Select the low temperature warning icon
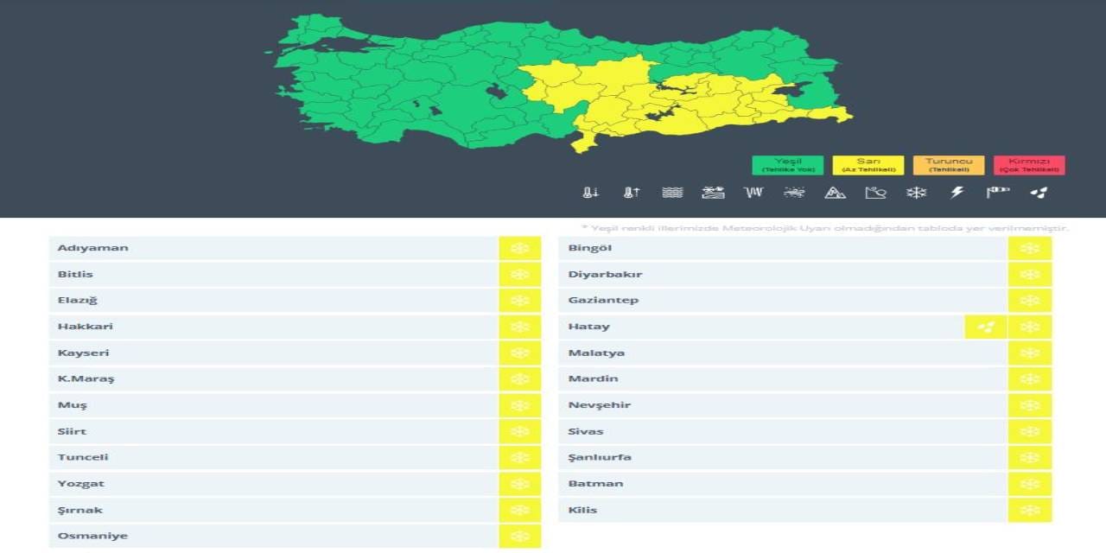 click(591, 192)
